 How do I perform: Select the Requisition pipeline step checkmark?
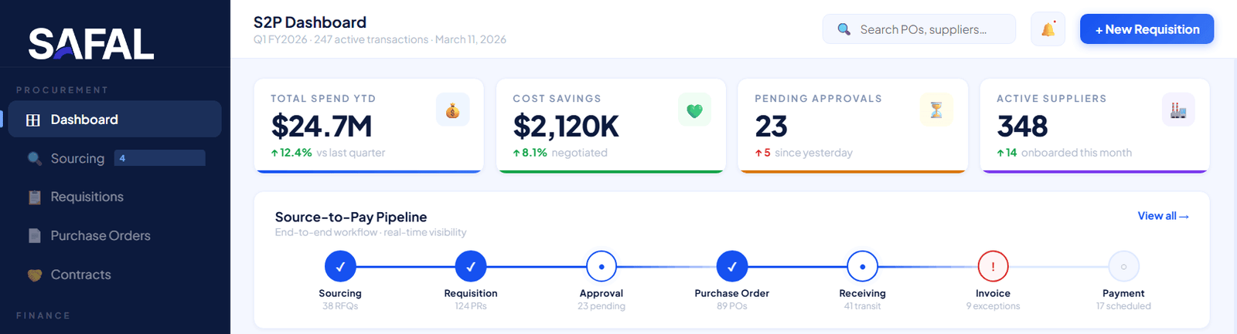point(471,267)
